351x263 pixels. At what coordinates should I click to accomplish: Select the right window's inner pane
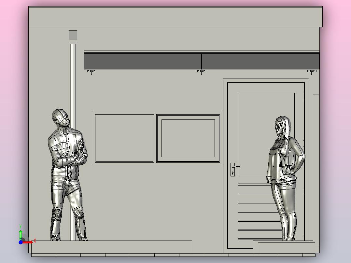pos(188,138)
